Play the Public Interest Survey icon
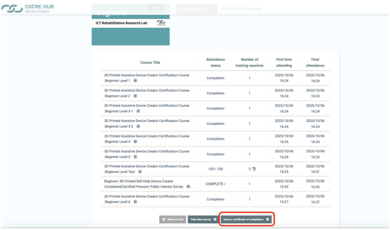This screenshot has height=230, width=390. point(188,187)
